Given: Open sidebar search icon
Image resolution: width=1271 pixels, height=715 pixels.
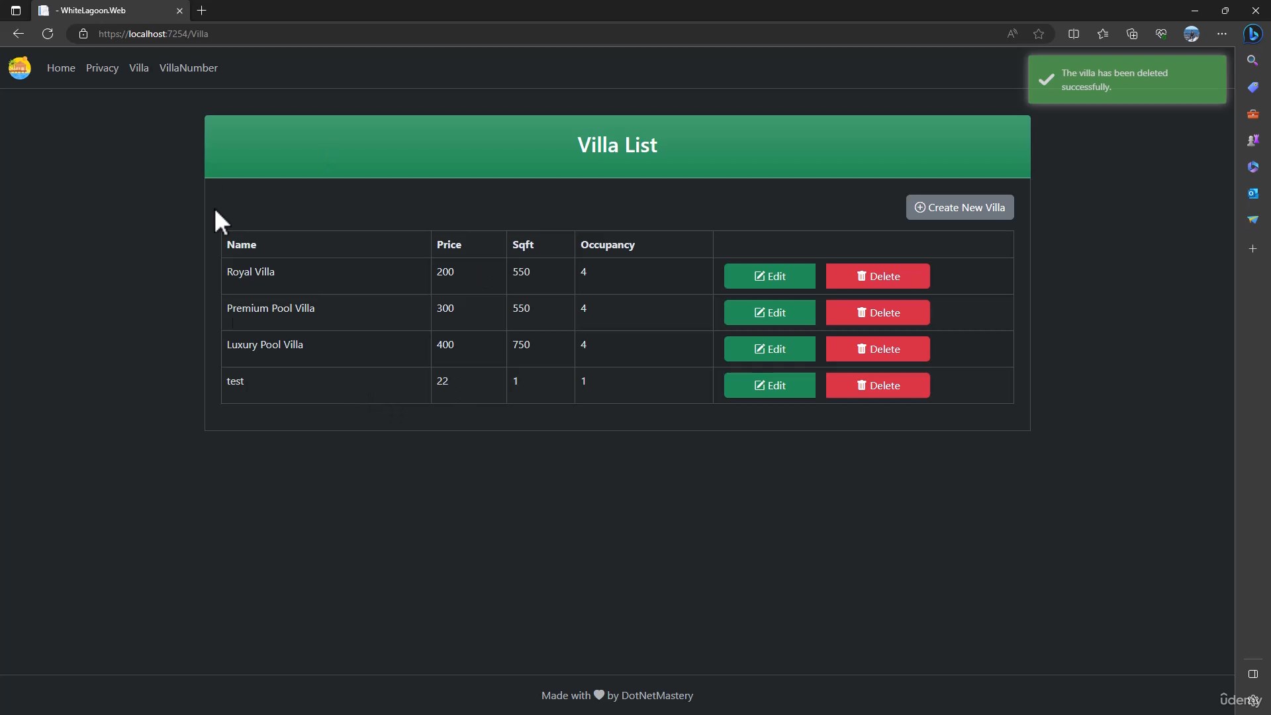Looking at the screenshot, I should point(1252,60).
